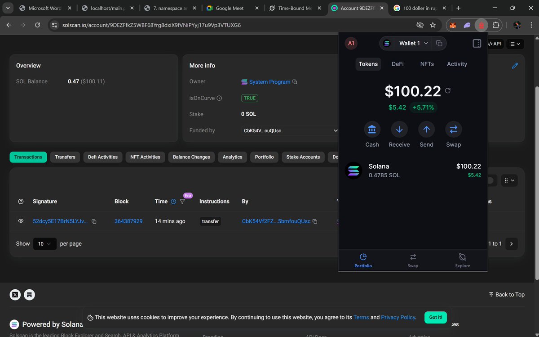Open the wallet side panel icon
539x337 pixels.
tap(477, 43)
